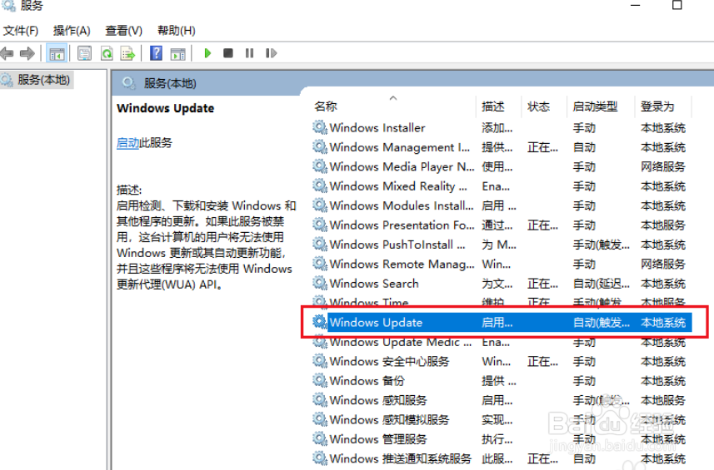Screen dimensions: 714x470
Task: Select the Windows 感知模拟服务 row
Action: tap(502, 420)
